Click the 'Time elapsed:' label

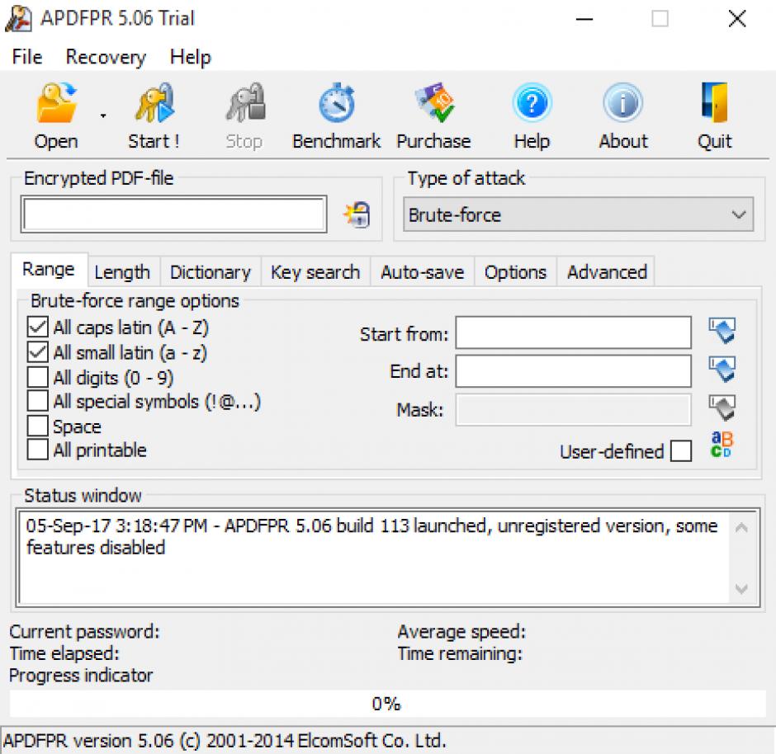point(65,653)
